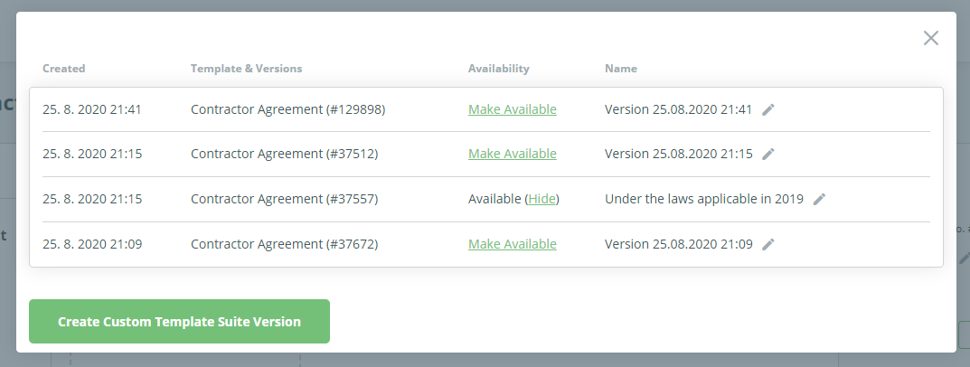Select name text 'Version 25.08.2020 21:09'
Image resolution: width=970 pixels, height=367 pixels.
point(679,244)
